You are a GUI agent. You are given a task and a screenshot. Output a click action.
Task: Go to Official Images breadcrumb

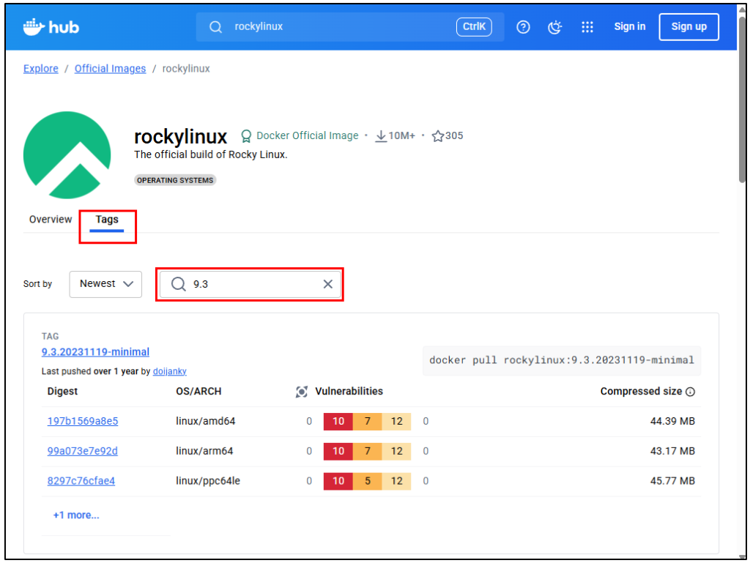pyautogui.click(x=110, y=69)
